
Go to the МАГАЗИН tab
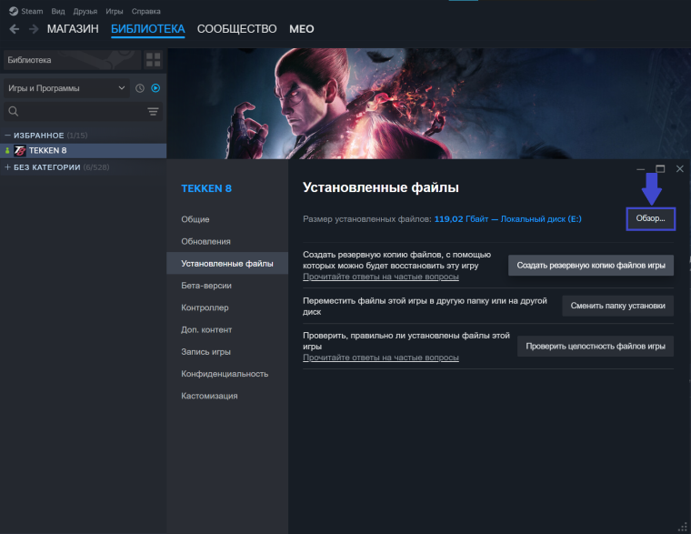click(x=73, y=29)
